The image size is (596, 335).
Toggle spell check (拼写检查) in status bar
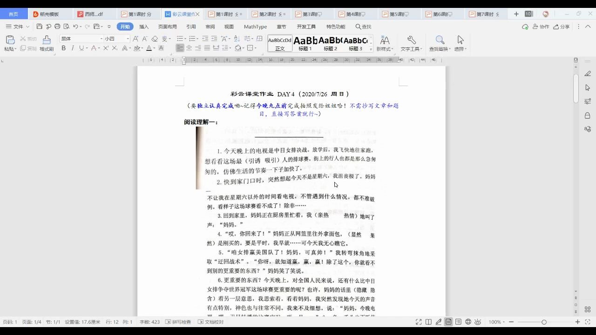pos(178,322)
